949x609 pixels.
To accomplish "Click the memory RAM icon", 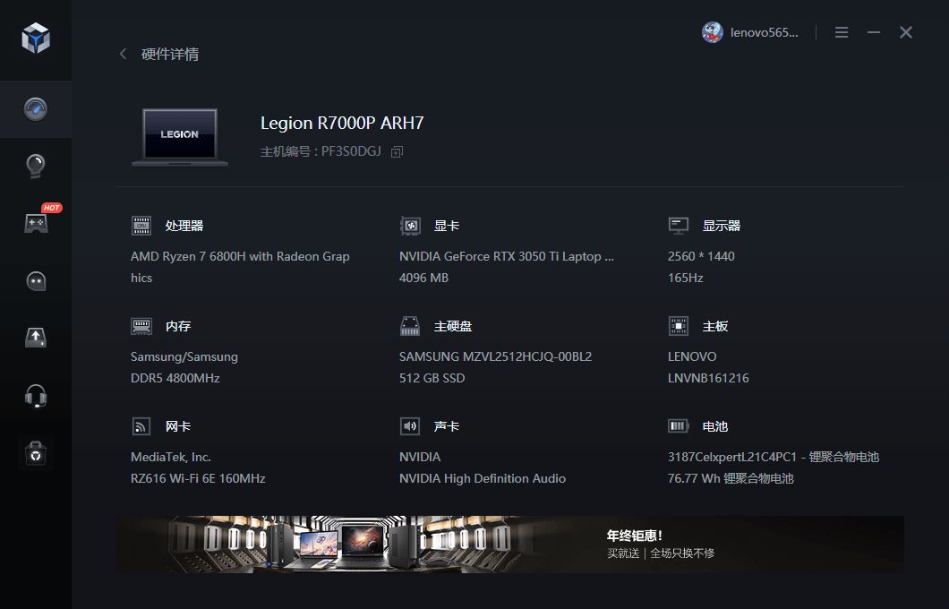I will tap(141, 326).
